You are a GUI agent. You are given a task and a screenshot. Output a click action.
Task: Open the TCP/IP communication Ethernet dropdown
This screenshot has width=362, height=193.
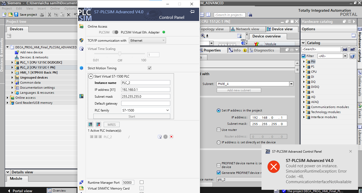147,40
